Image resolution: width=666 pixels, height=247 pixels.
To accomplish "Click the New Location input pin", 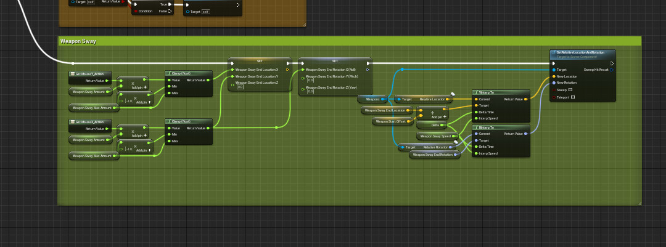I will pyautogui.click(x=554, y=76).
